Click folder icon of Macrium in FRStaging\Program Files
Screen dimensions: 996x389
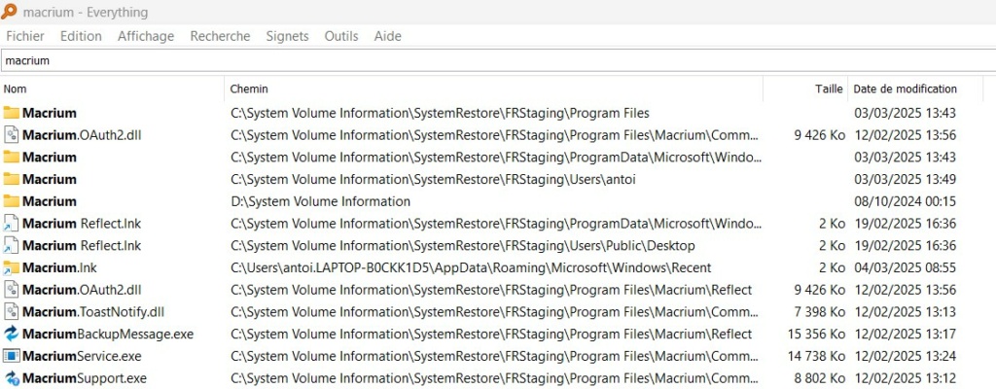(x=12, y=113)
